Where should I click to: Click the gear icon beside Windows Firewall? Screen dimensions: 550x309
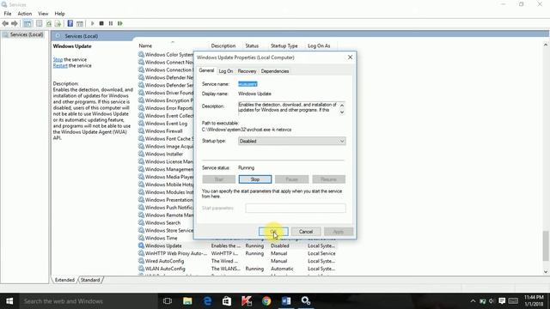(x=141, y=131)
